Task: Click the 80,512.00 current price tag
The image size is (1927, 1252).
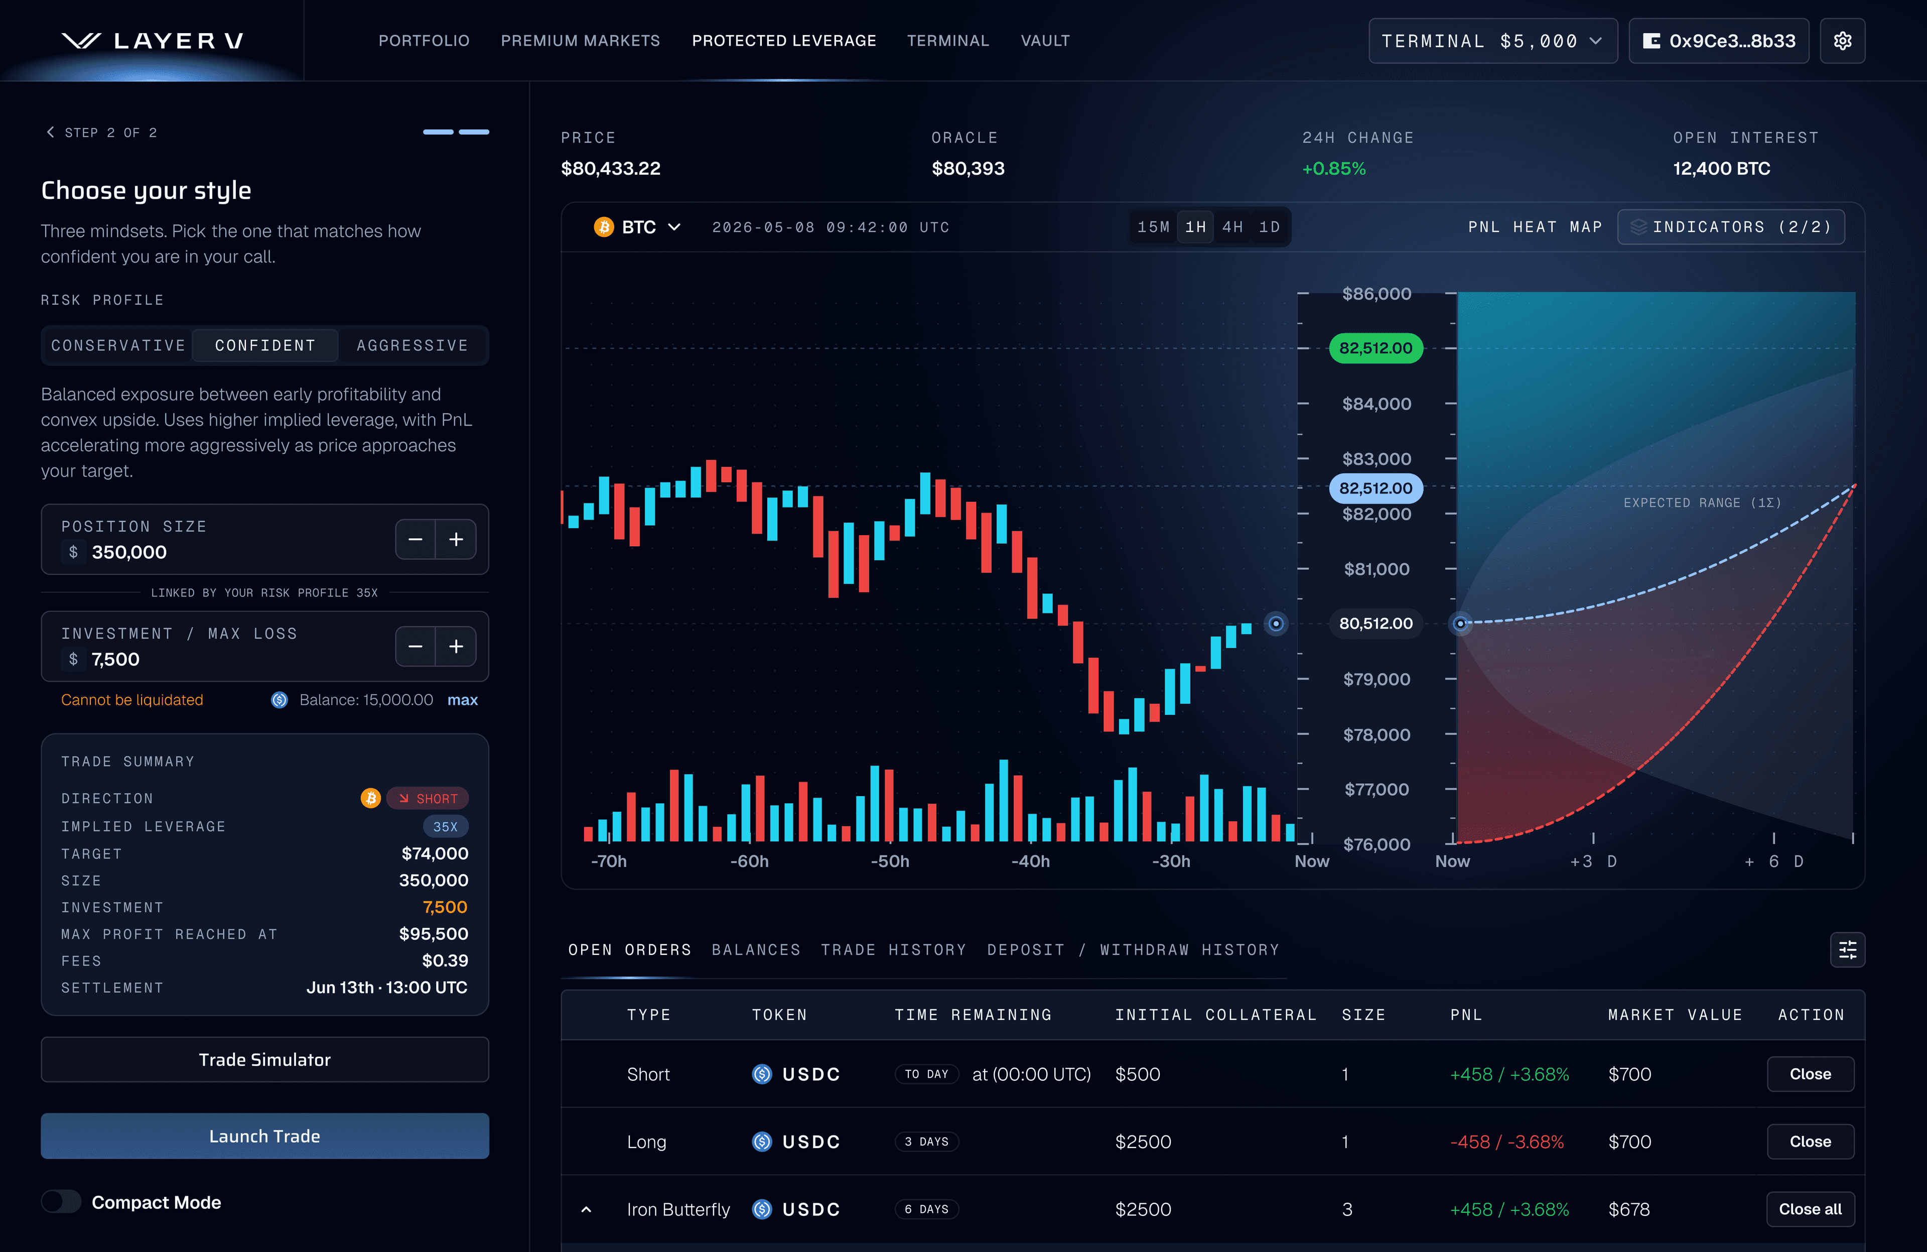Action: 1375,623
